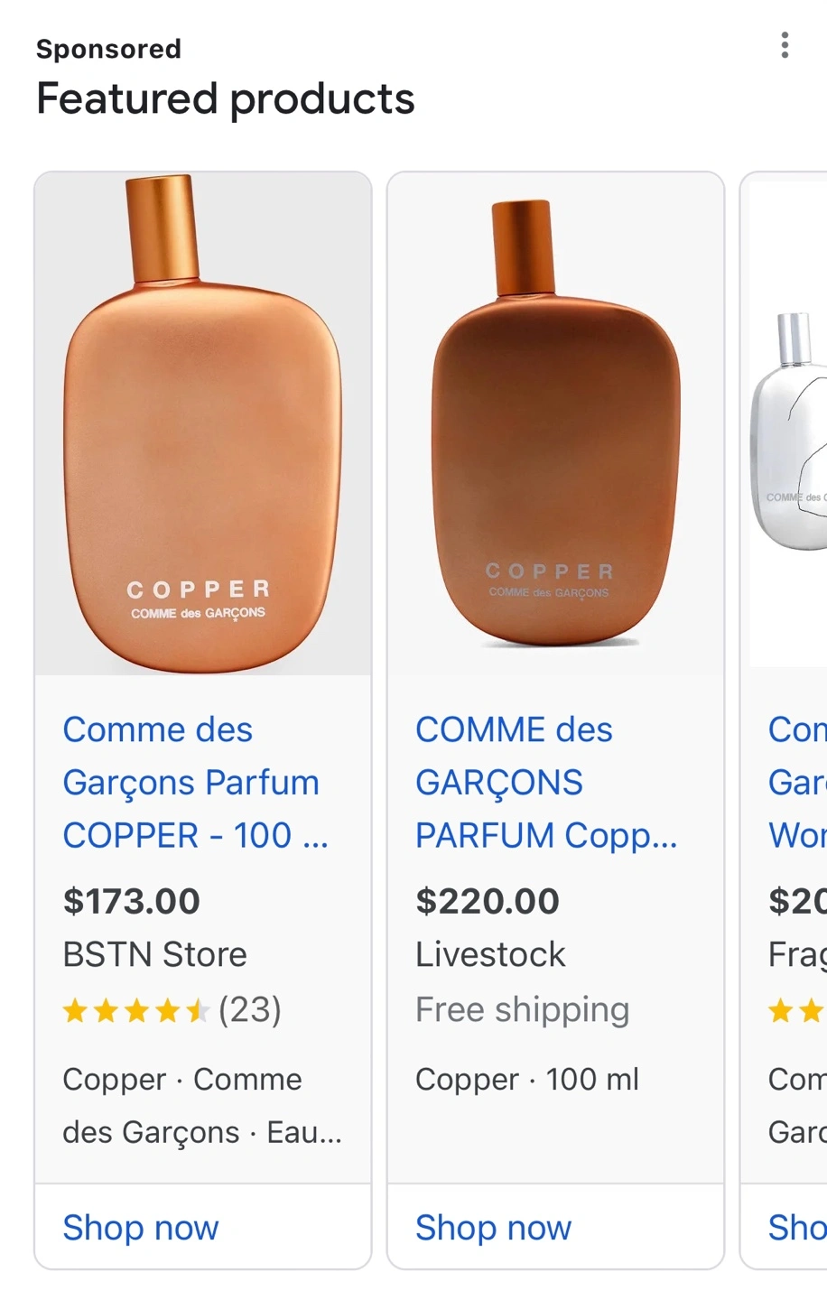Screen dimensions: 827x1300
Task: Click the Featured products heading
Action: [226, 98]
